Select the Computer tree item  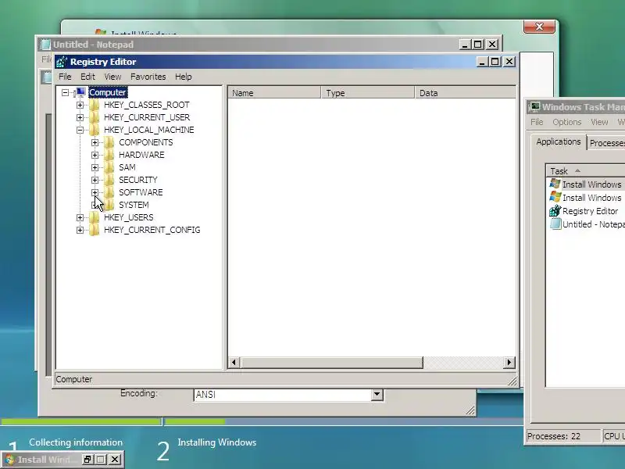pos(108,92)
